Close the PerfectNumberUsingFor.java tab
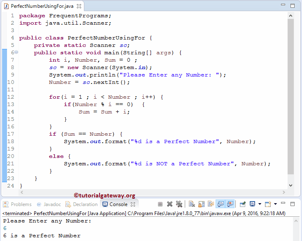Viewport: 302px width, 241px height. pos(79,6)
